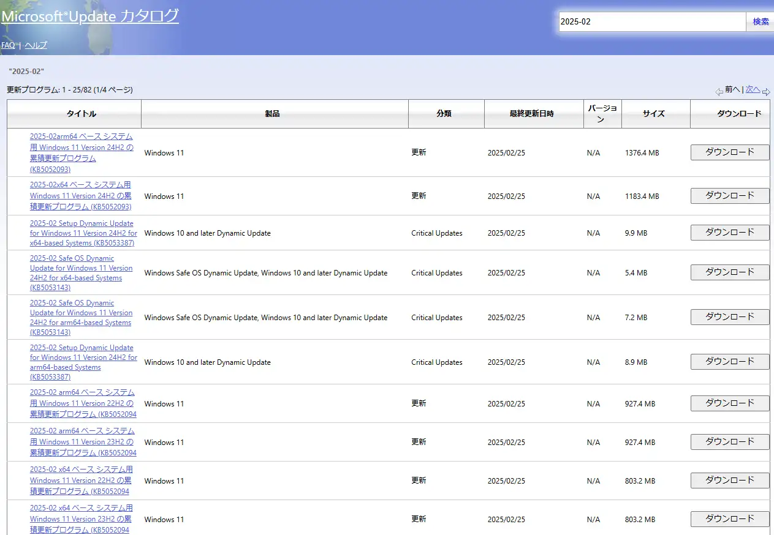The width and height of the screenshot is (774, 535).
Task: Open x64 Windows 11 22H2 KB5052094 title link
Action: coord(81,481)
